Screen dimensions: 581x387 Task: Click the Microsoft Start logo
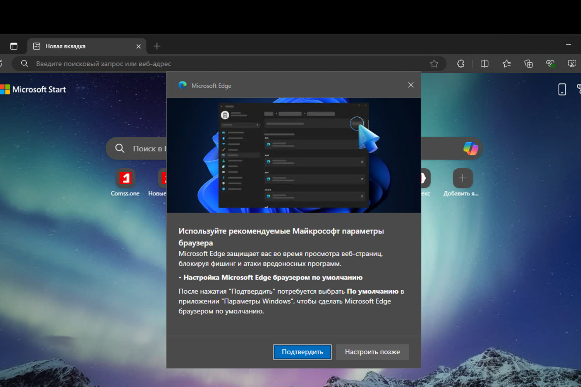[33, 89]
